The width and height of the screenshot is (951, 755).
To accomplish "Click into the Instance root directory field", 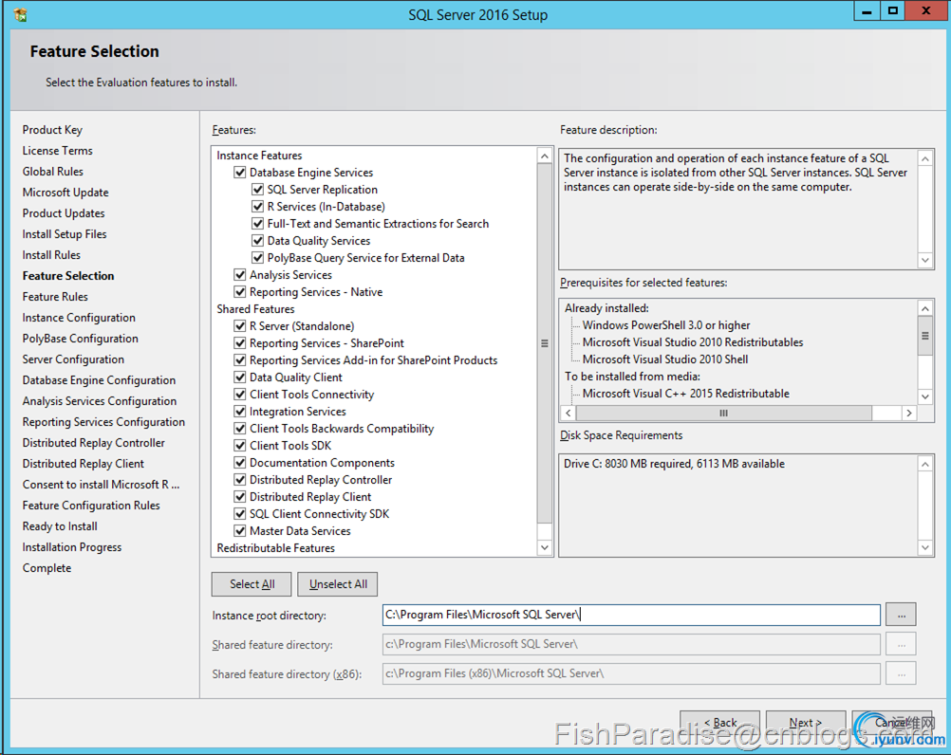I will (x=631, y=615).
